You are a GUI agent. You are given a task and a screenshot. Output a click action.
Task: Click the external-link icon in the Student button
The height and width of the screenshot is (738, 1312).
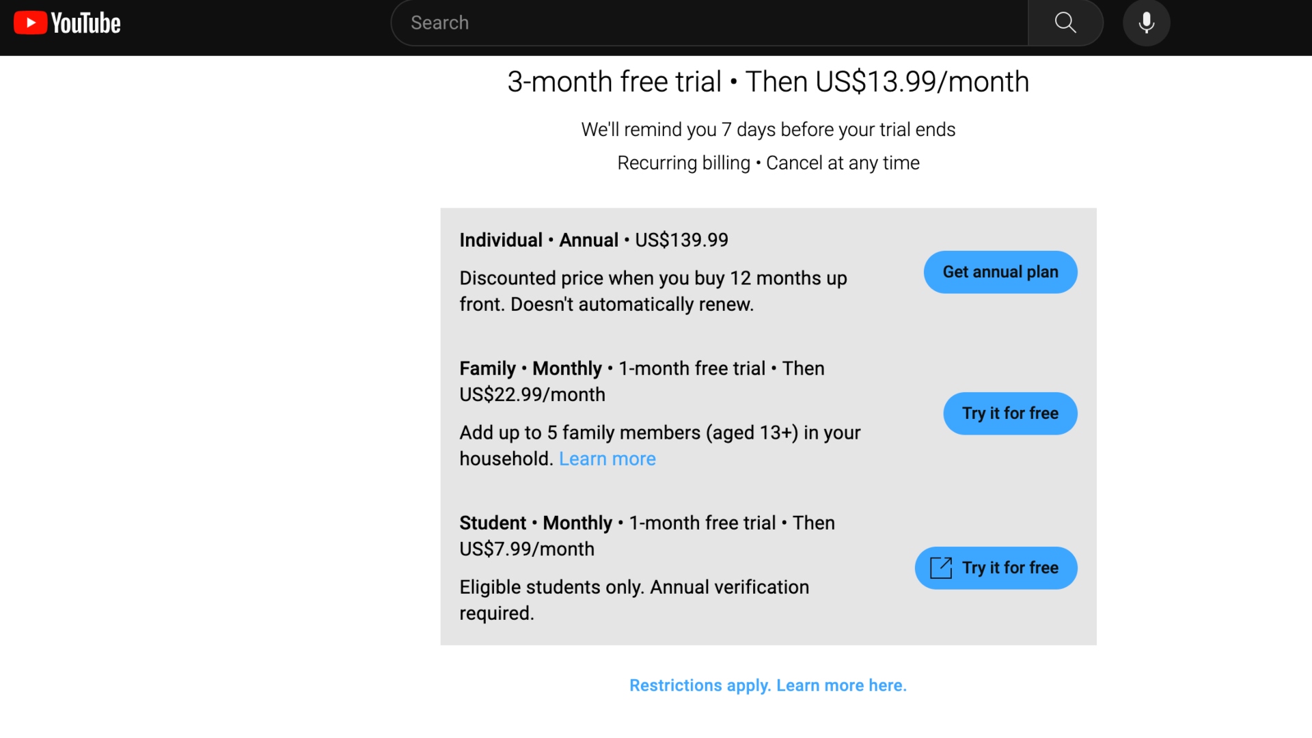coord(941,568)
